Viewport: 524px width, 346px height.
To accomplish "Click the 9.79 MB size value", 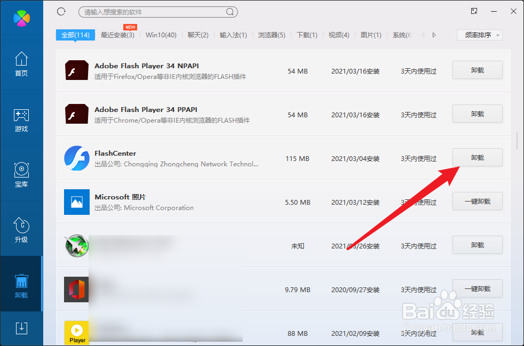I will [297, 290].
